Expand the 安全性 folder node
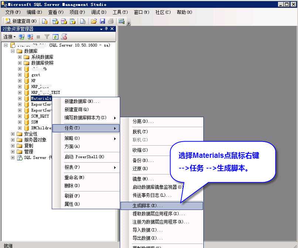 point(13,134)
